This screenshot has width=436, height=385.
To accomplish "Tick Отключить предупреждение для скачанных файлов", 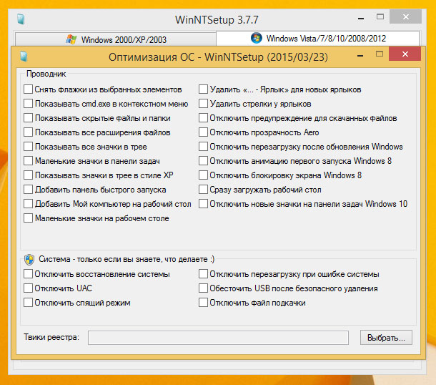I will coord(203,118).
